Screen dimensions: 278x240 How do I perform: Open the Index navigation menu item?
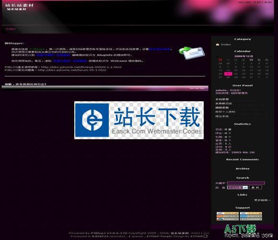(x=11, y=29)
